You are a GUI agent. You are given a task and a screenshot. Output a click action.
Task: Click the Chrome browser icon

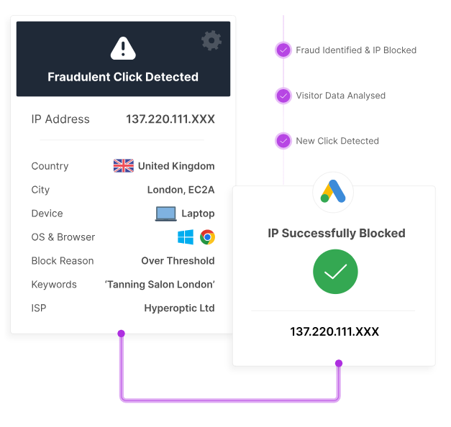coord(208,237)
